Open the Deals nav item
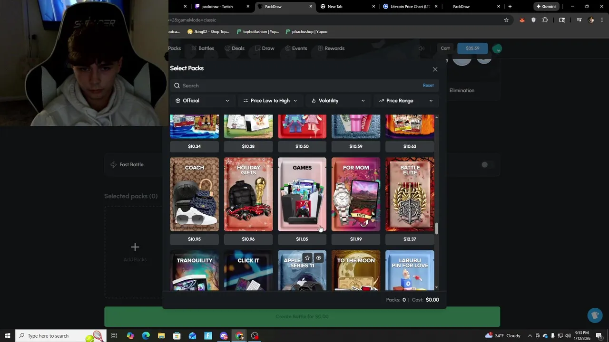609x342 pixels. coord(234,48)
